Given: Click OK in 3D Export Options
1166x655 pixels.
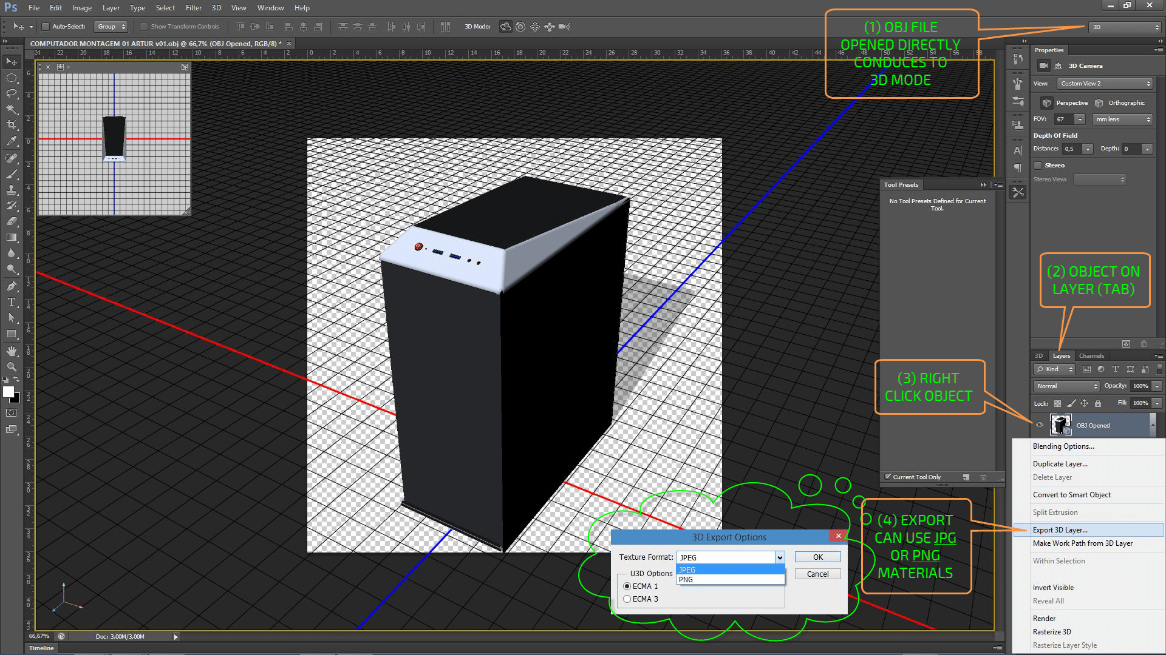Looking at the screenshot, I should pyautogui.click(x=817, y=557).
